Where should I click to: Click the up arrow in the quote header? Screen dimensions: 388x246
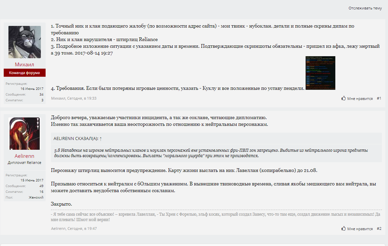[x=101, y=138]
